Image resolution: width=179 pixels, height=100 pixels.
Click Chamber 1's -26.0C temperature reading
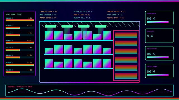coord(29,18)
